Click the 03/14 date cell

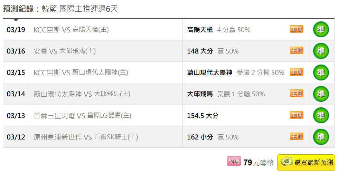pyautogui.click(x=16, y=94)
